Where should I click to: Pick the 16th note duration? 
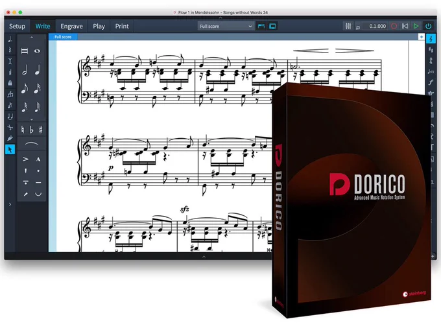38,89
